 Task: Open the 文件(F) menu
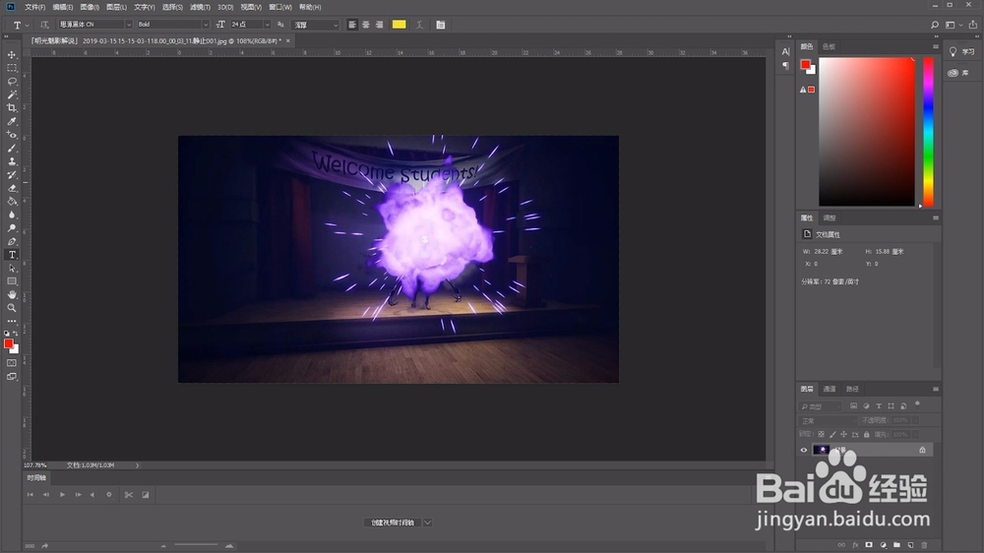(x=34, y=7)
